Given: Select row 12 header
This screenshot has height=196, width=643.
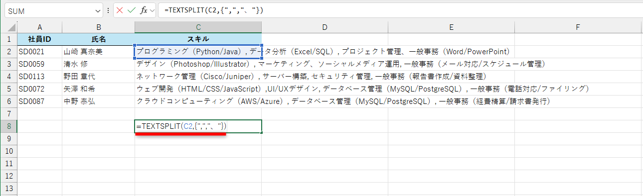Looking at the screenshot, I should [8, 176].
